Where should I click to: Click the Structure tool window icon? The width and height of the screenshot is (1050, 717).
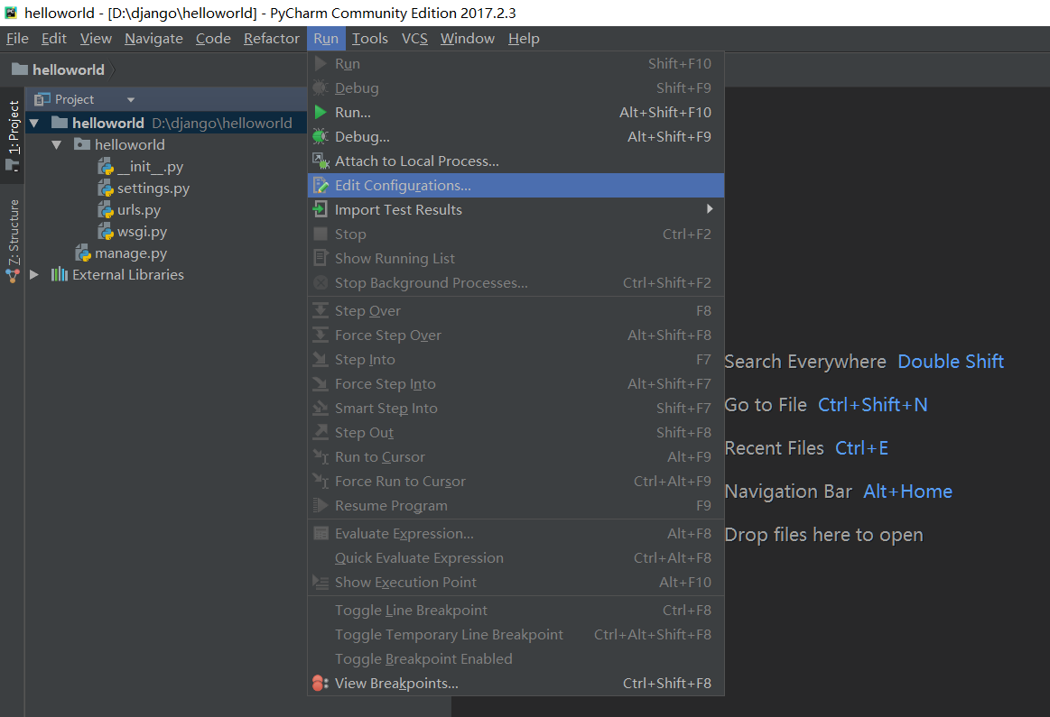[13, 275]
